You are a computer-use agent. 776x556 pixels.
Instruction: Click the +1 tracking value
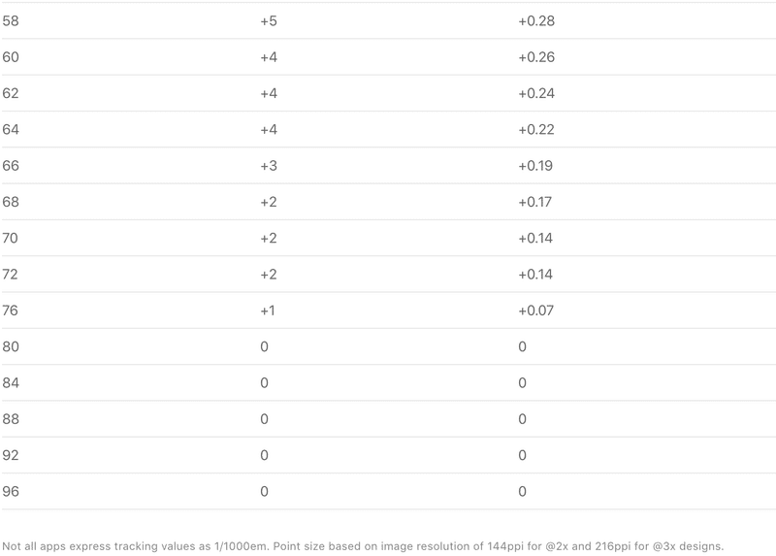coord(268,310)
